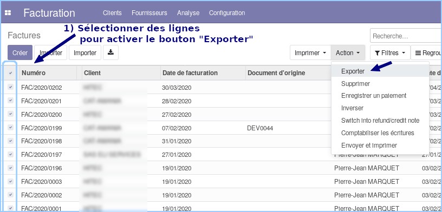Screen dimensions: 442x212
Task: Click the Créer button
Action: tap(20, 52)
